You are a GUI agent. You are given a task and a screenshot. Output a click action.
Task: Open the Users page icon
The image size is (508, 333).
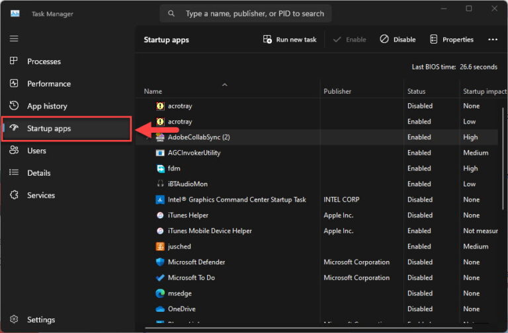[x=14, y=151]
